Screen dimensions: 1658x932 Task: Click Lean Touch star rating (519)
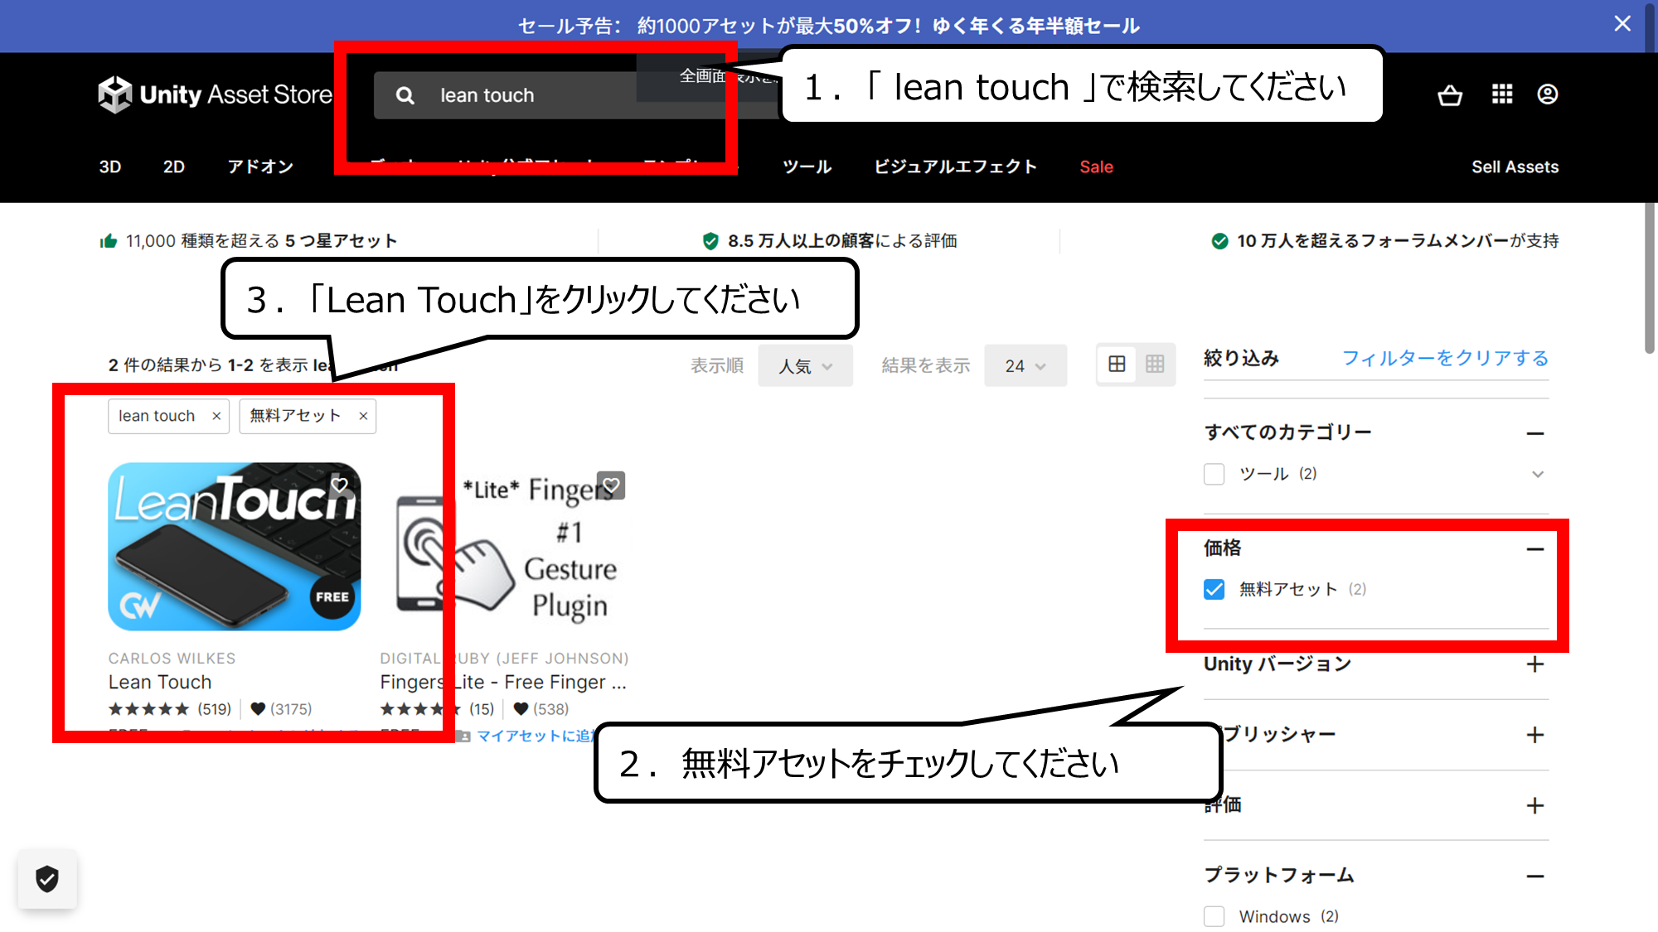pos(169,709)
